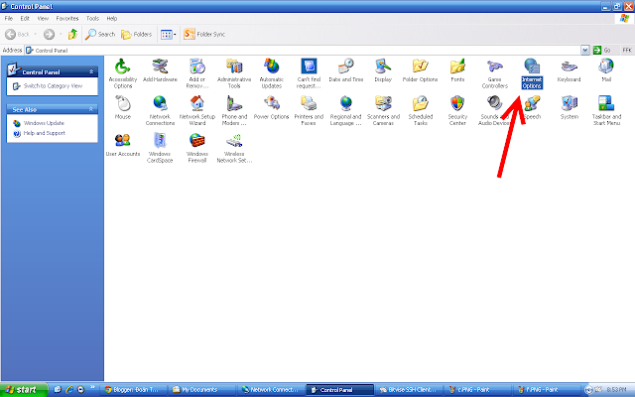Click the Go button
The width and height of the screenshot is (635, 397).
pyautogui.click(x=602, y=51)
